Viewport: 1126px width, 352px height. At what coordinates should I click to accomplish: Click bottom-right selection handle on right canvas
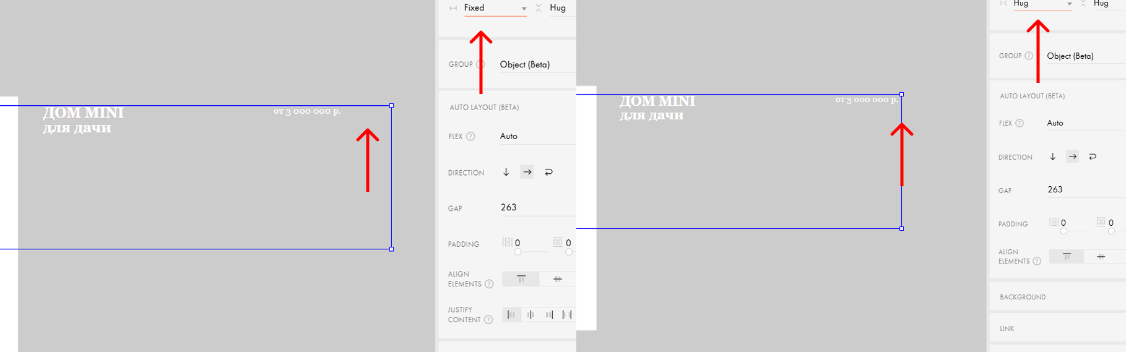(901, 229)
